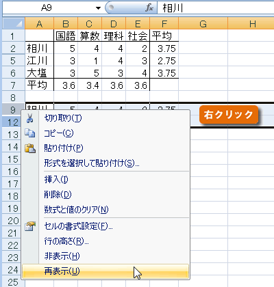The width and height of the screenshot is (274, 287).
Task: Click the formula bar containing 相川
Action: (216, 8)
